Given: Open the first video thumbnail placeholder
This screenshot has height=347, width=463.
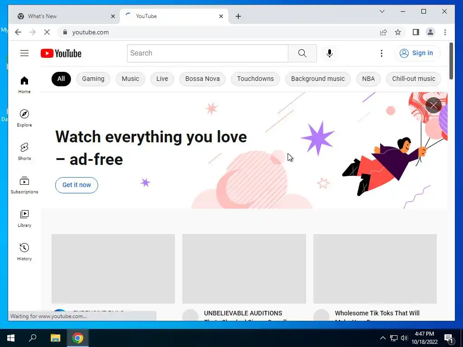Looking at the screenshot, I should click(113, 268).
